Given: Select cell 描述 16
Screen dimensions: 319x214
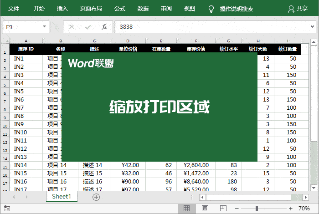Looking at the screenshot, I should coord(94,182).
